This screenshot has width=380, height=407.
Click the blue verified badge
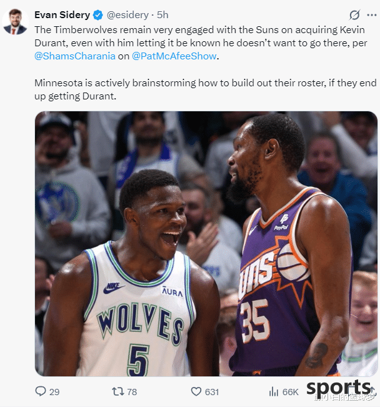(x=98, y=15)
